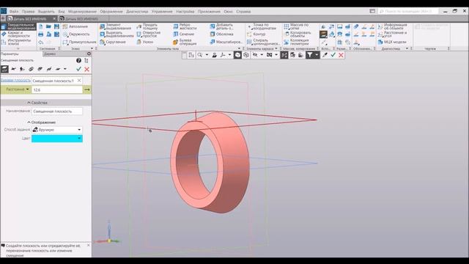Screen dimensions: 469x264
Task: Expand more plane types dropdown arrow
Action: pos(65,69)
